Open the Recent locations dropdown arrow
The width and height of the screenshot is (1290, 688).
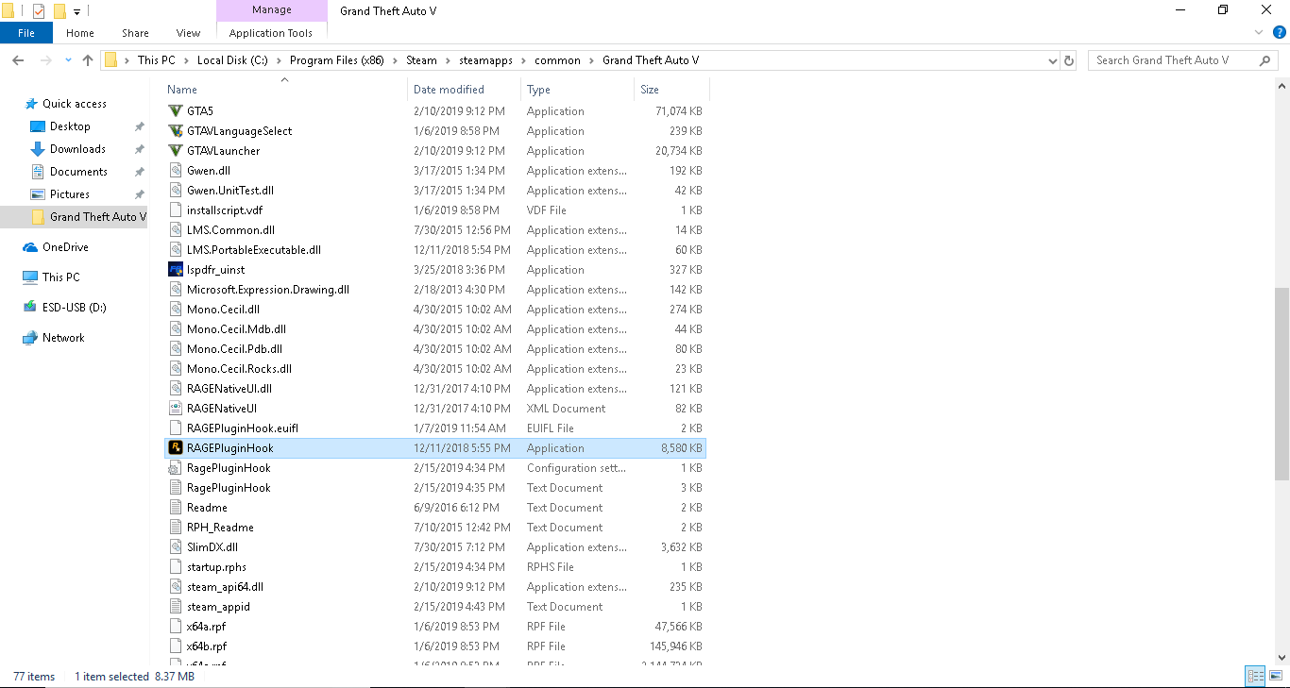tap(68, 60)
